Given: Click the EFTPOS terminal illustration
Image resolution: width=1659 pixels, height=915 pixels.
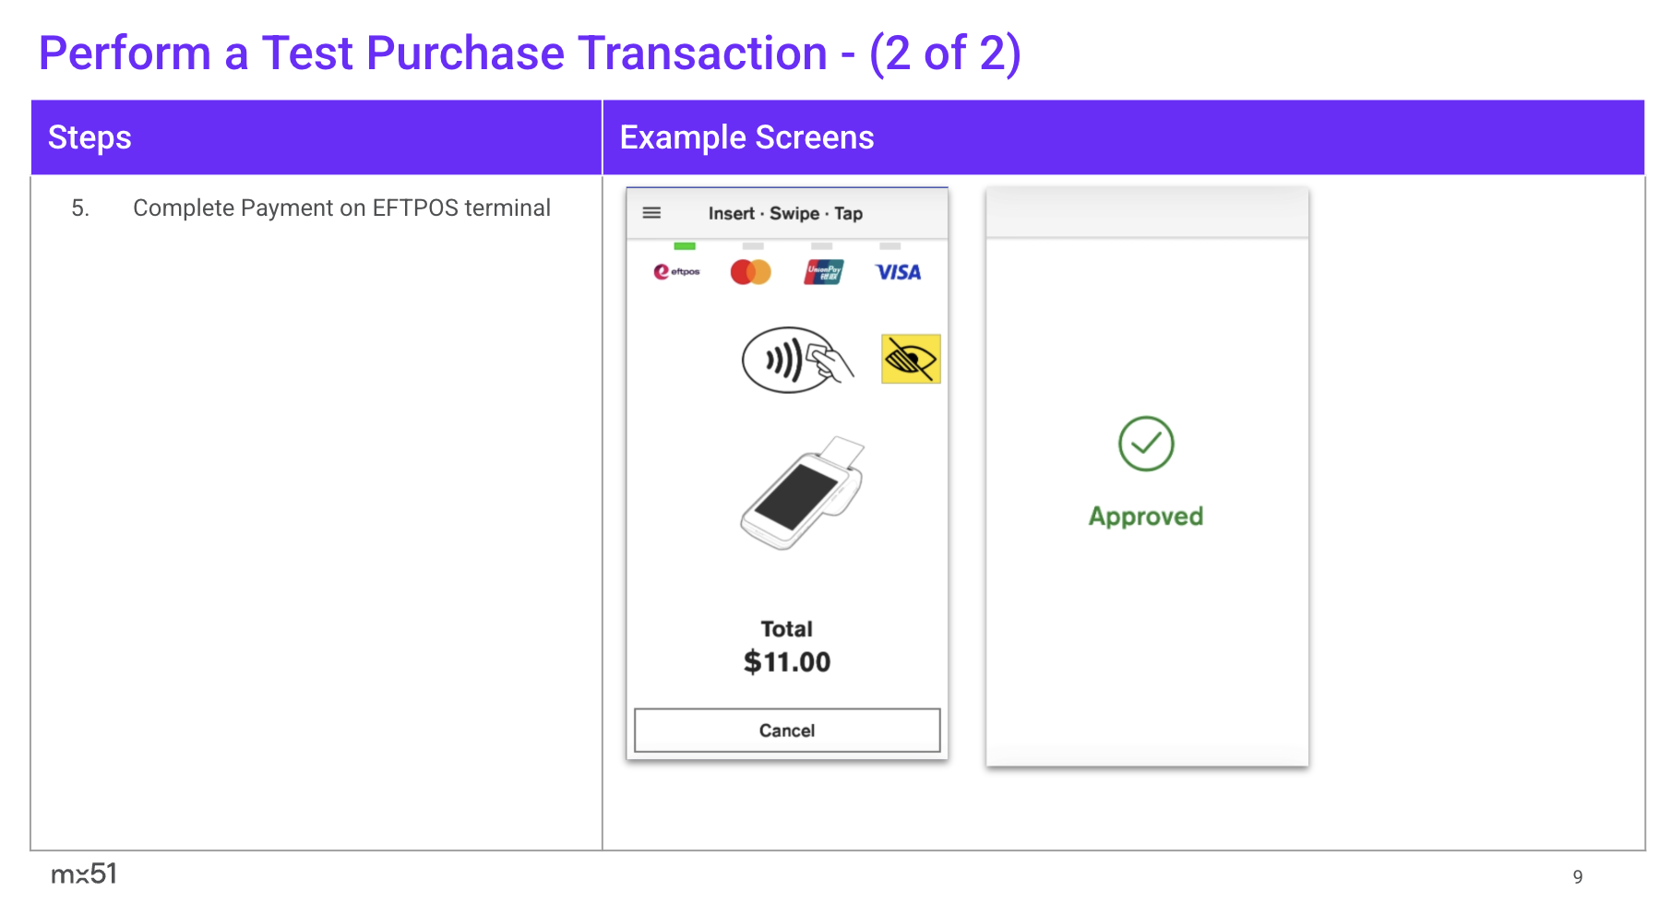Looking at the screenshot, I should tap(801, 494).
